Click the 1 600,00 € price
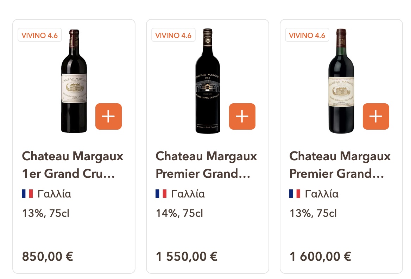 [x=320, y=257]
